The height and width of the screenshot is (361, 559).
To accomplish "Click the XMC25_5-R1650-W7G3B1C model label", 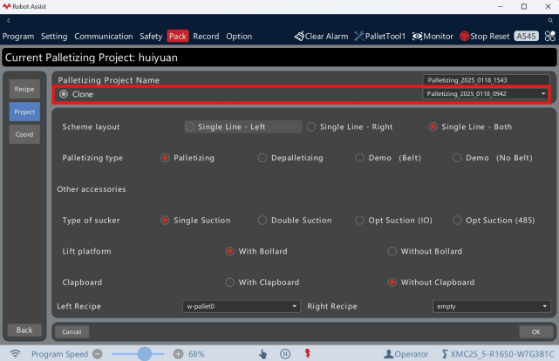I will [x=502, y=354].
